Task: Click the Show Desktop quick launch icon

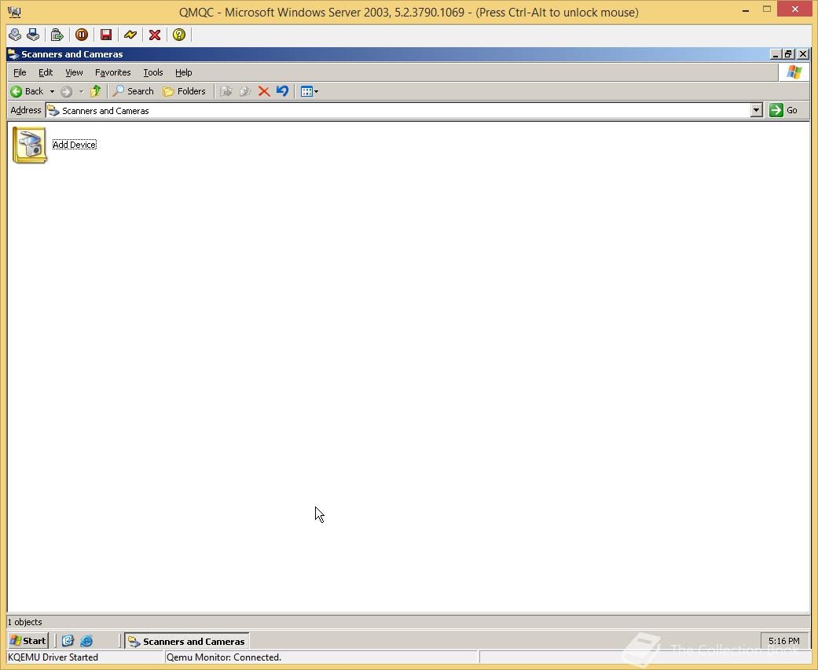Action: (68, 641)
